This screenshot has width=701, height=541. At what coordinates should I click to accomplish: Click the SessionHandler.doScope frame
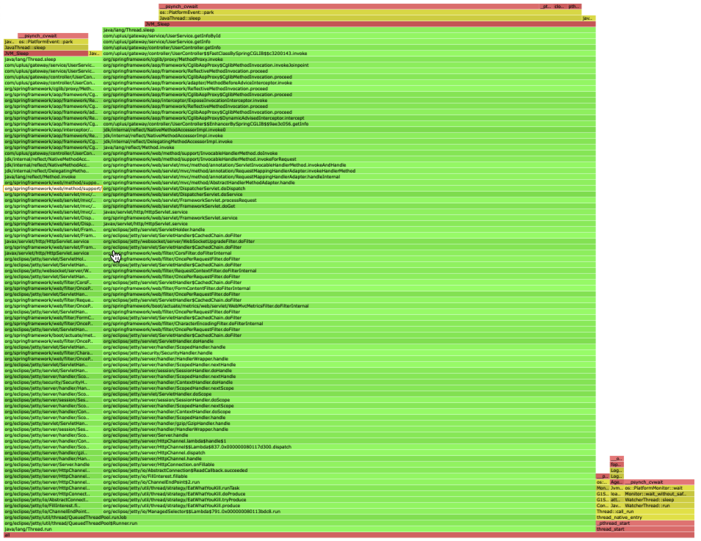[349, 400]
